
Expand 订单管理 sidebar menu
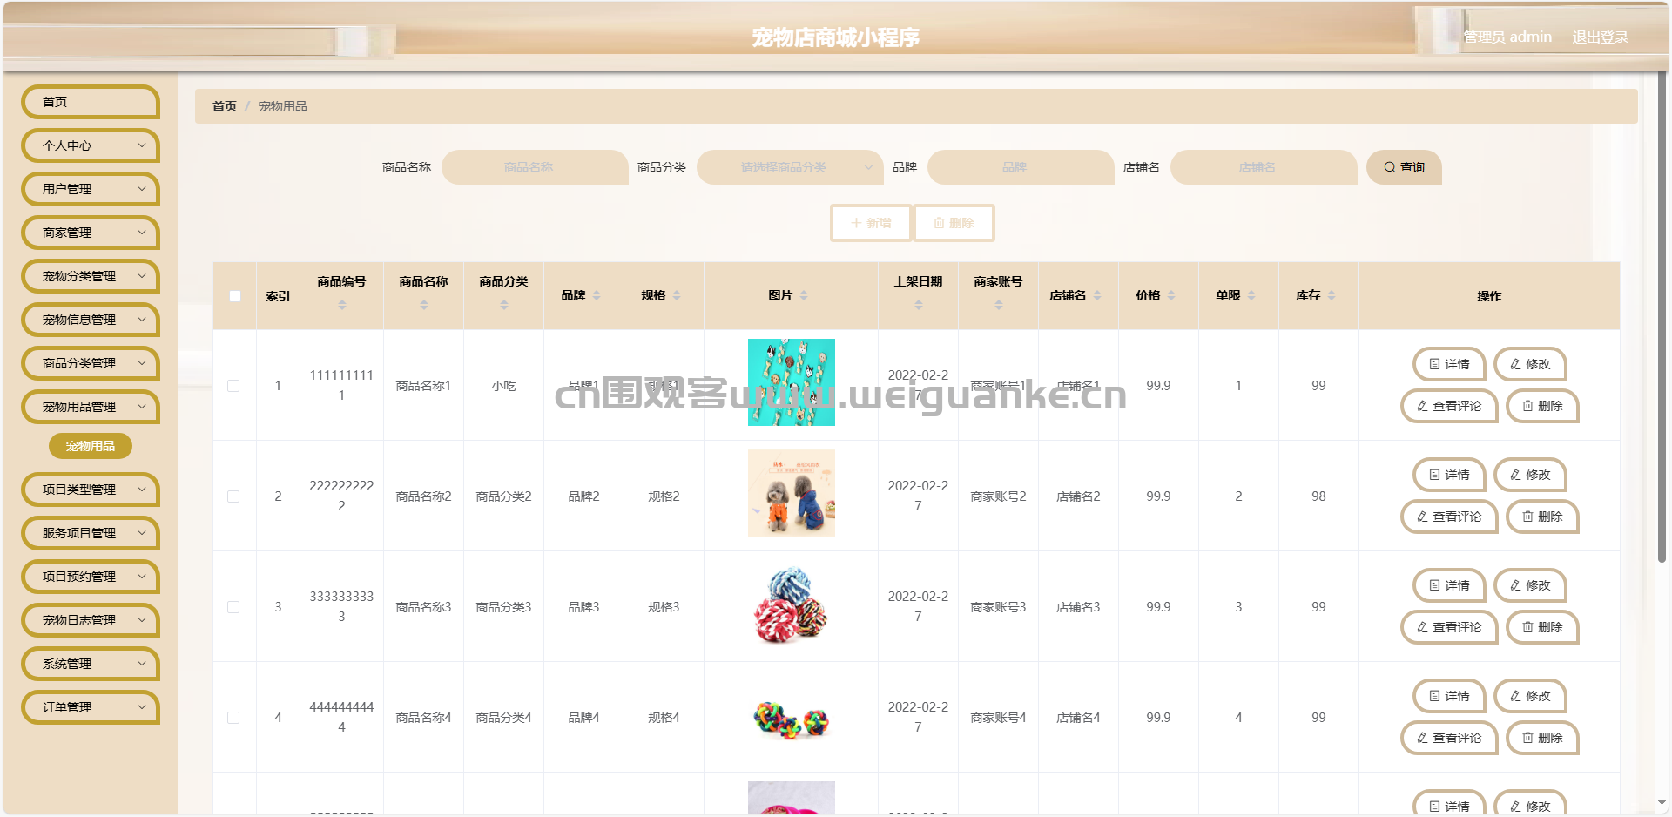(x=91, y=707)
